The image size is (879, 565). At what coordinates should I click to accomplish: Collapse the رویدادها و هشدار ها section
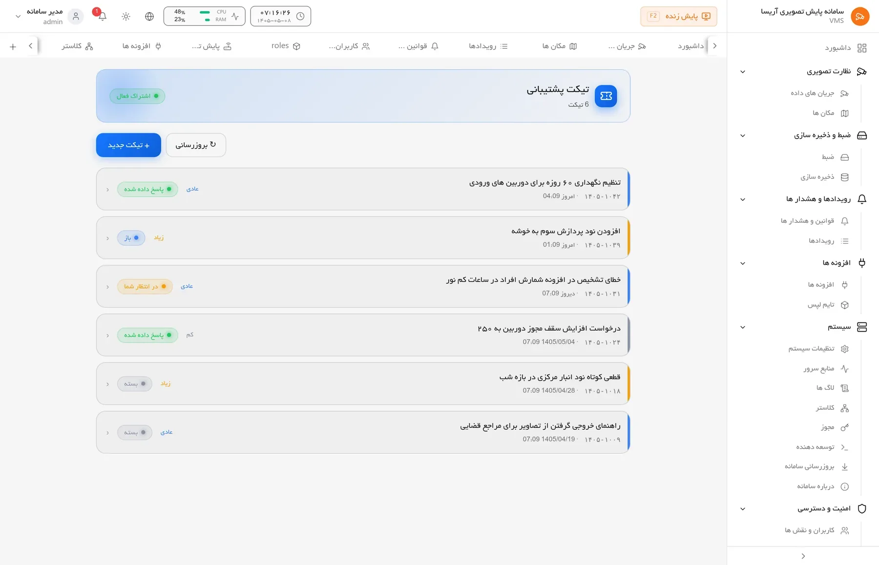[x=743, y=199]
